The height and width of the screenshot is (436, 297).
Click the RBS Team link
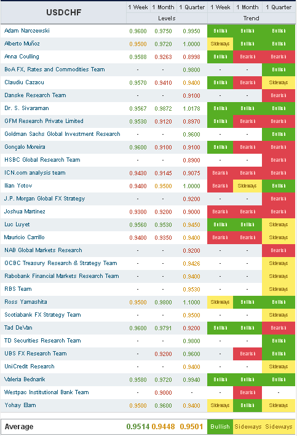18,289
